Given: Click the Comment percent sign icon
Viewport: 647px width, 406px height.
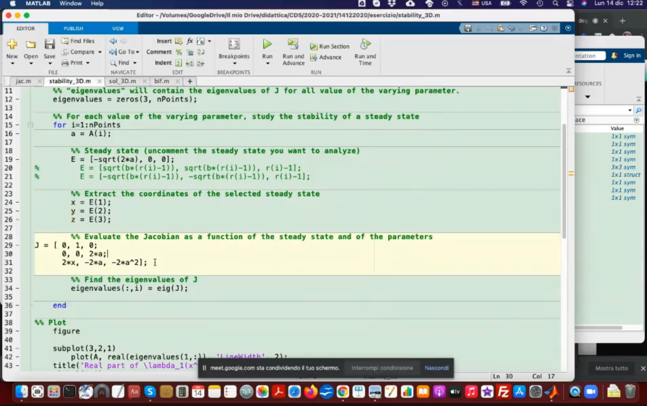Looking at the screenshot, I should [179, 52].
